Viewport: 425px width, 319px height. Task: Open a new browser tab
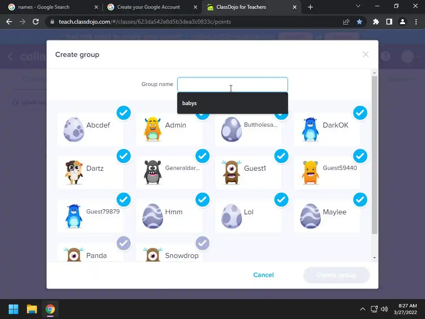pos(310,7)
